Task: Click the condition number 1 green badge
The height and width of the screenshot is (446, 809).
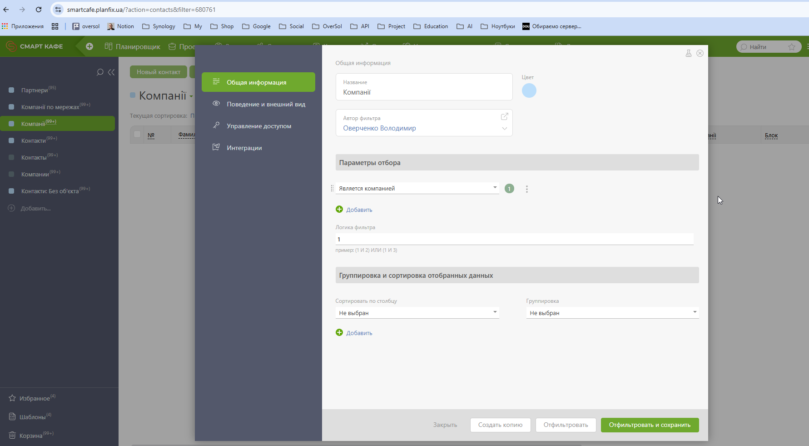Action: [x=510, y=188]
